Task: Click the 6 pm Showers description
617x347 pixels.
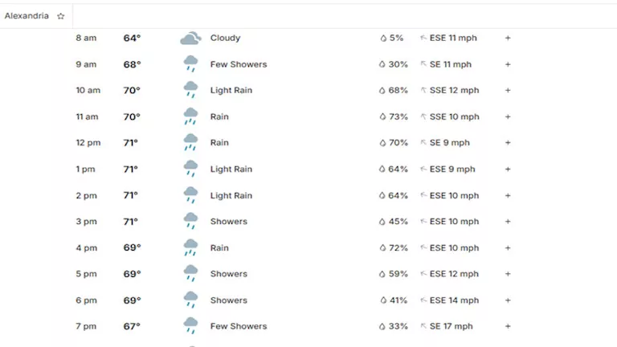Action: tap(229, 300)
